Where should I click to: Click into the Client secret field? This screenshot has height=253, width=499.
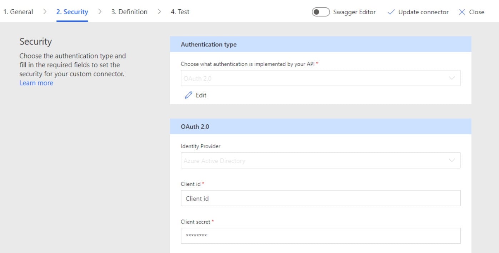[320, 236]
